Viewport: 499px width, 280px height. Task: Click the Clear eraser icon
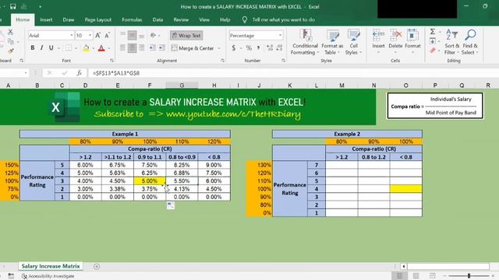(433, 51)
